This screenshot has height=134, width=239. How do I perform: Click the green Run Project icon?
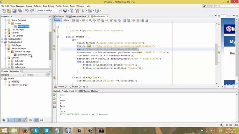[83, 11]
